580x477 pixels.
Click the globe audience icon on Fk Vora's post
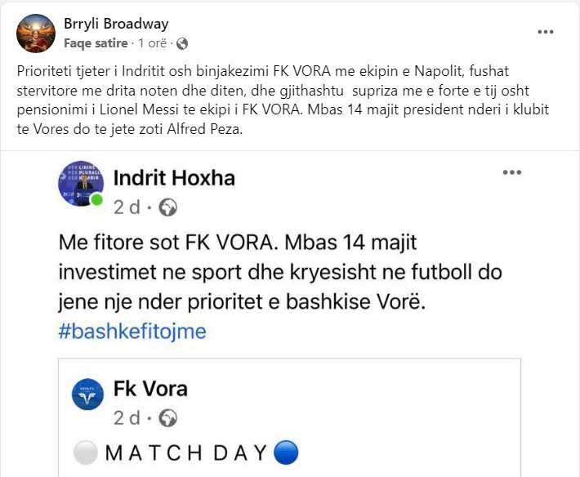(169, 419)
